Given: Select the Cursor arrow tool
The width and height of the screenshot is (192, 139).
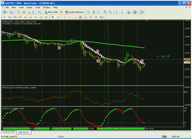Looking at the screenshot, I should pos(53,17).
